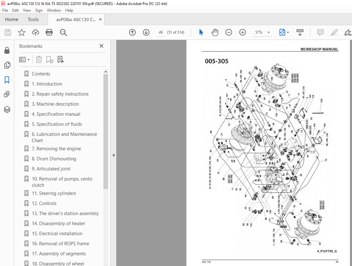Open the Edit menu
This screenshot has width=352, height=266.
coord(15,10)
